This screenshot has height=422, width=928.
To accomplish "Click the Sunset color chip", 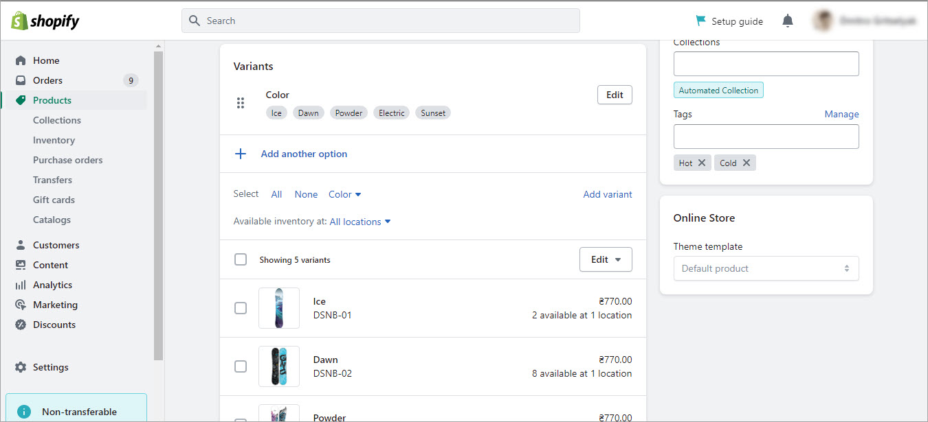I will pyautogui.click(x=433, y=113).
